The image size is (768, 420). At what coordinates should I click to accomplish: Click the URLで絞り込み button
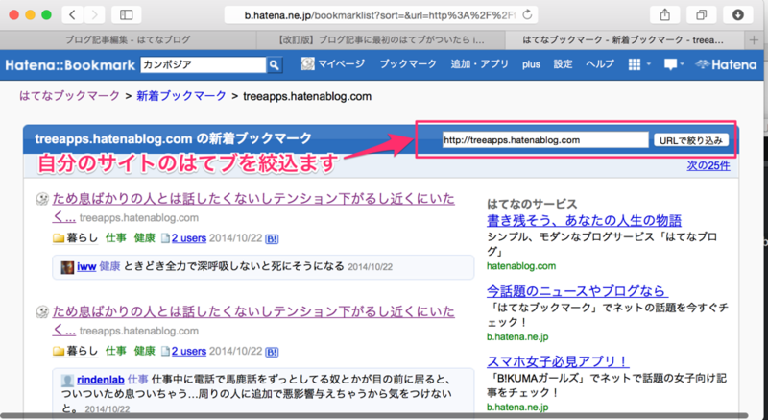pos(691,140)
